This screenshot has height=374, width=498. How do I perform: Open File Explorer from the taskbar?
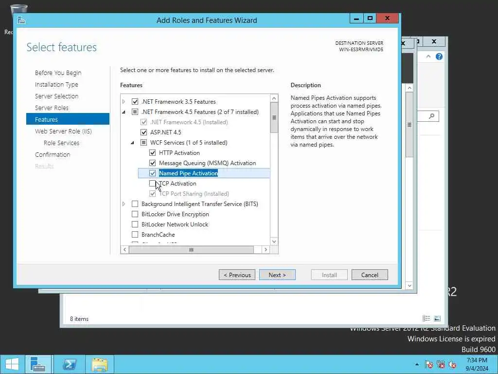pos(100,364)
